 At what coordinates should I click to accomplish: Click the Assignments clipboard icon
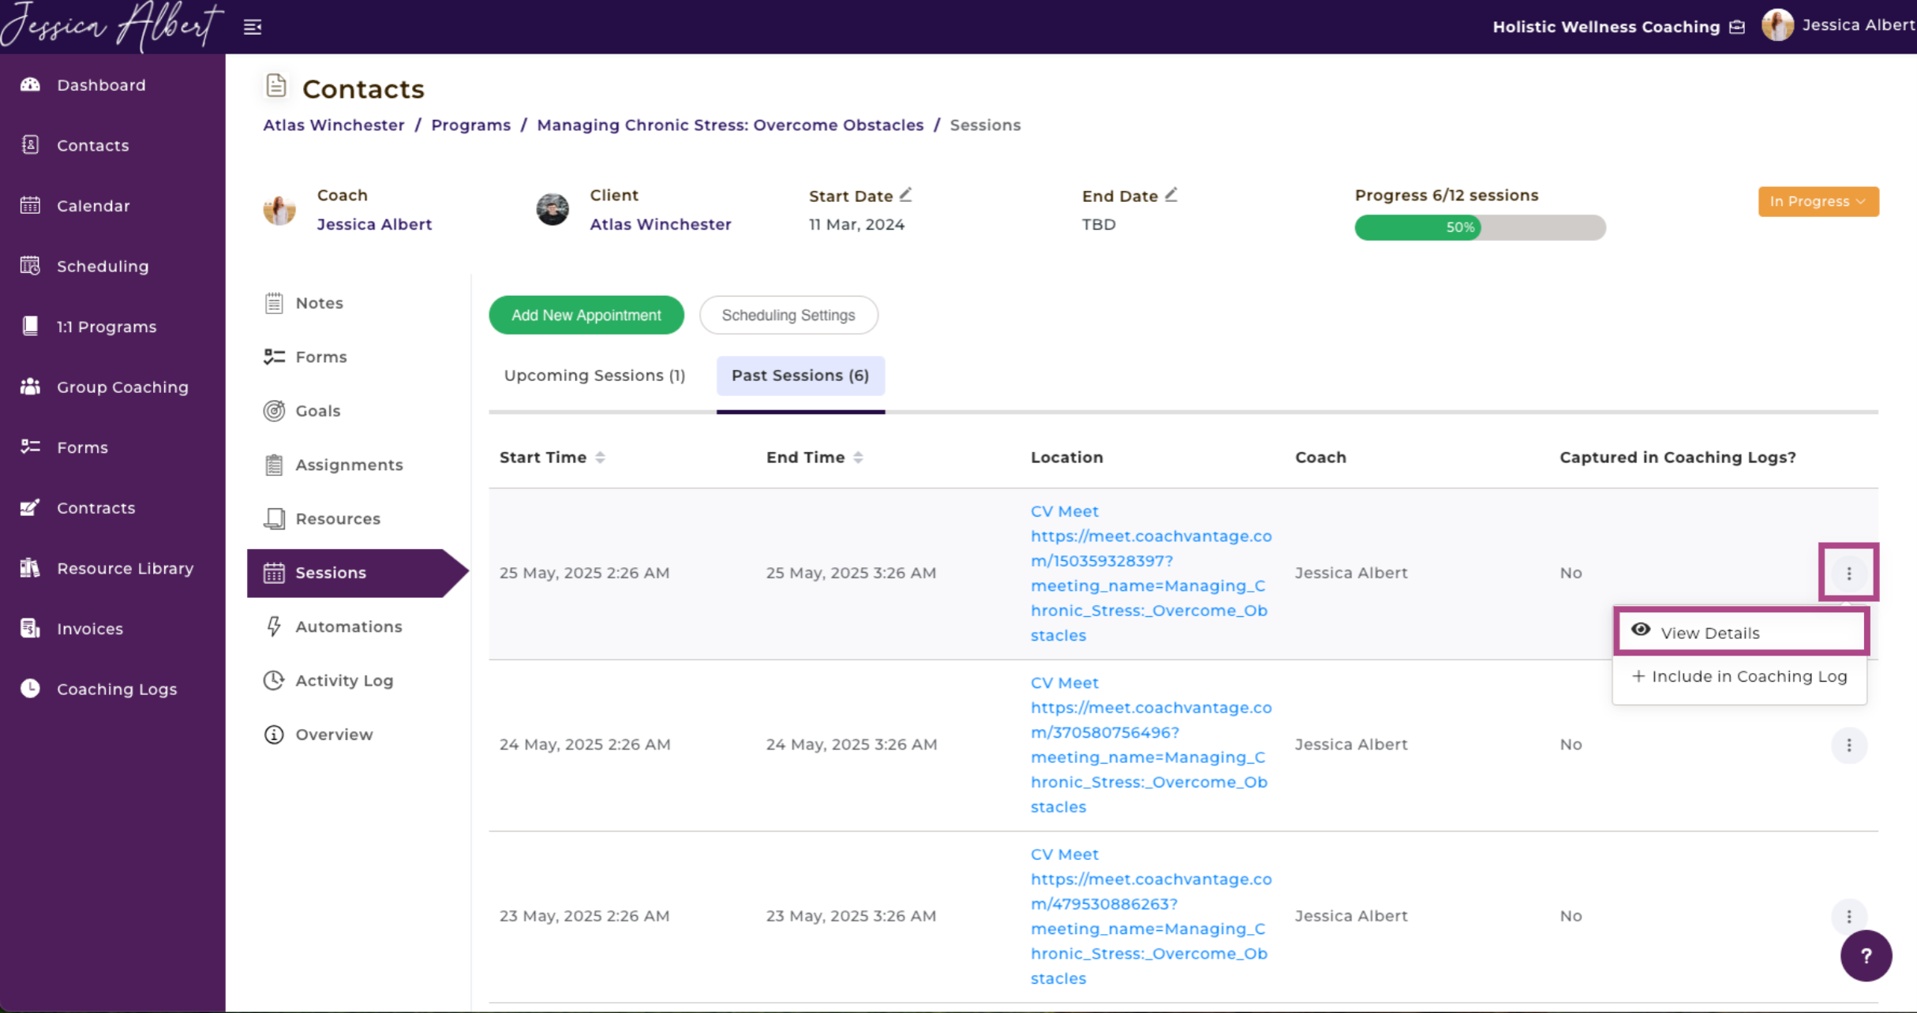[x=274, y=465]
